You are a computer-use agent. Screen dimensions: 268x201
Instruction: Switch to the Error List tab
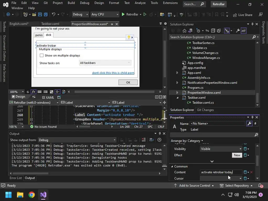click(16, 178)
